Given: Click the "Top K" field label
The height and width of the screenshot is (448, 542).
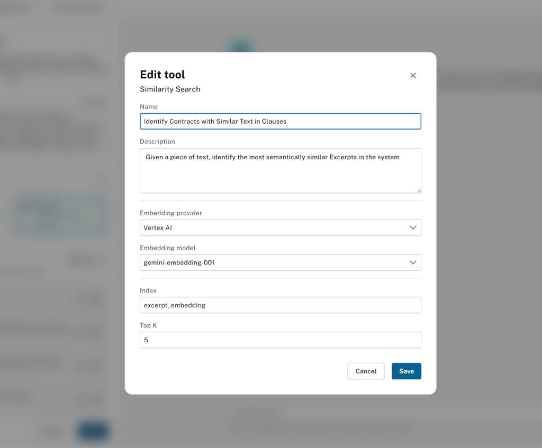Looking at the screenshot, I should tap(148, 325).
